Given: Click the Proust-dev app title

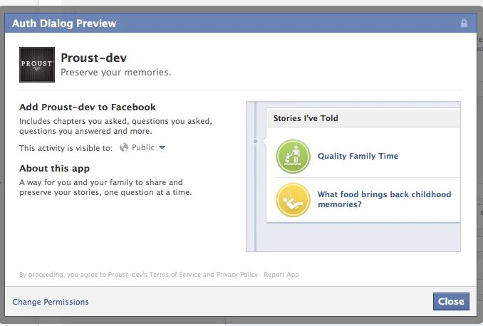Looking at the screenshot, I should 93,58.
